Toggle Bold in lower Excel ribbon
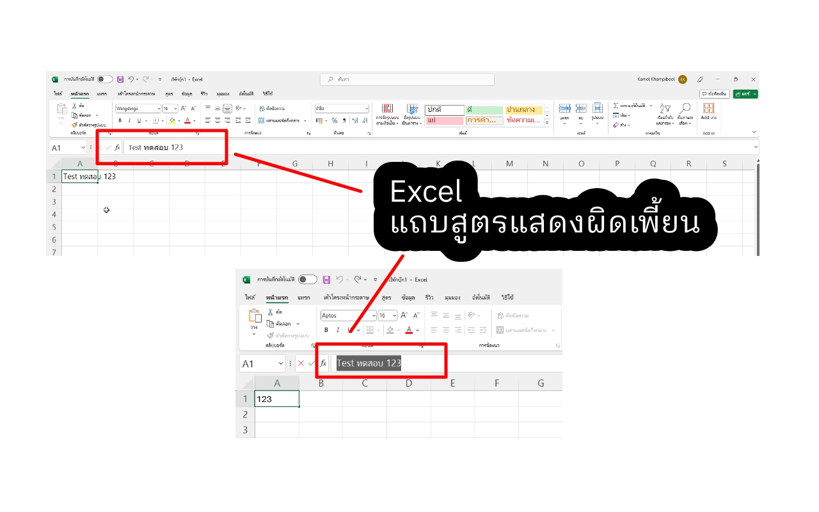This screenshot has width=819, height=512. (326, 330)
